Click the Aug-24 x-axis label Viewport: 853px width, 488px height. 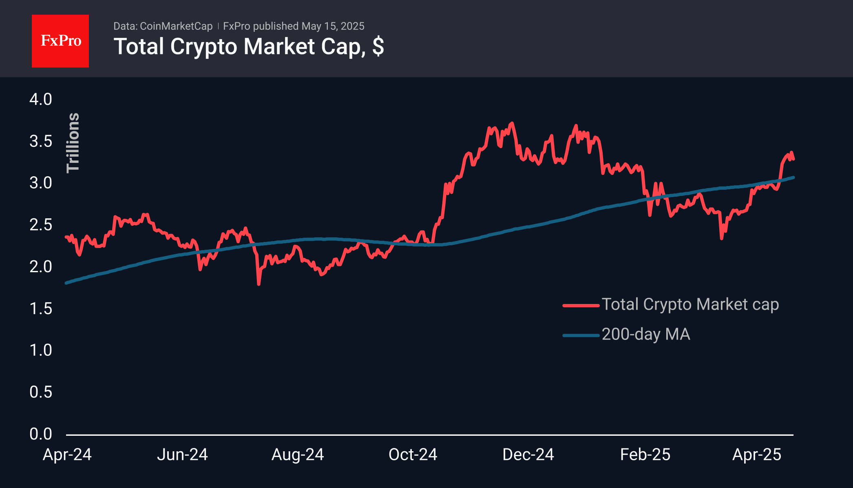(298, 455)
